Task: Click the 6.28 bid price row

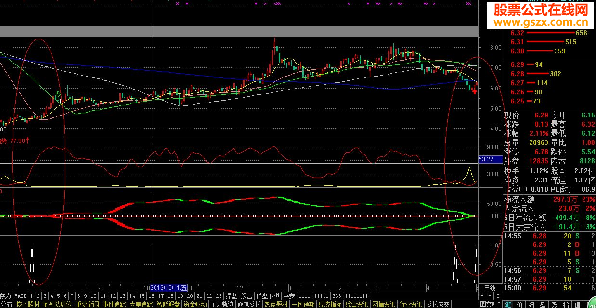Action: tap(549, 74)
